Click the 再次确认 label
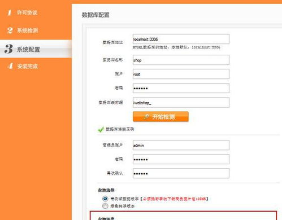282x220 pixels. [115, 173]
